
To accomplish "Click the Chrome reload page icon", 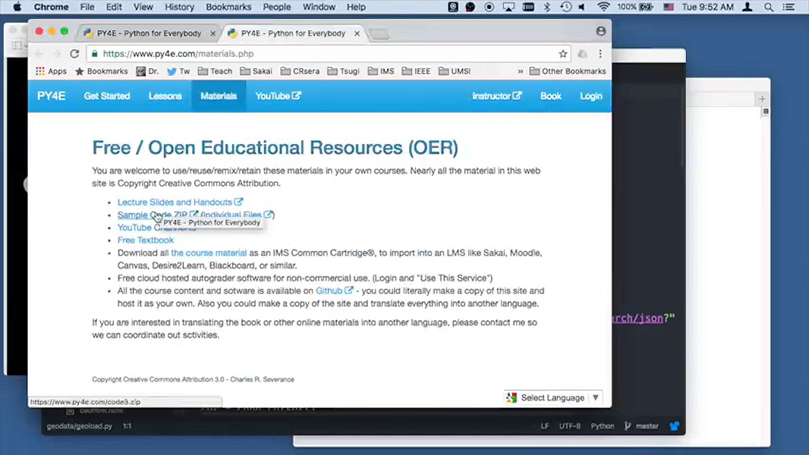I will 75,54.
